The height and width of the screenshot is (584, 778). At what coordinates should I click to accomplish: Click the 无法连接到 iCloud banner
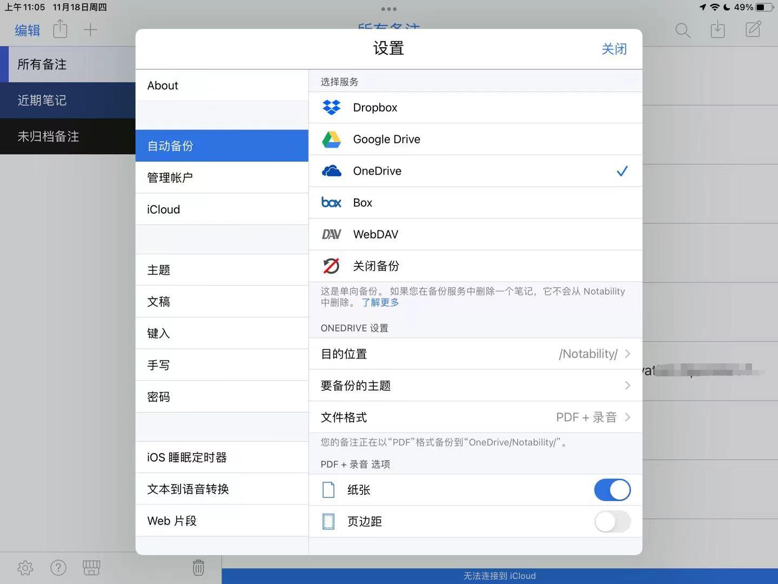coord(498,575)
